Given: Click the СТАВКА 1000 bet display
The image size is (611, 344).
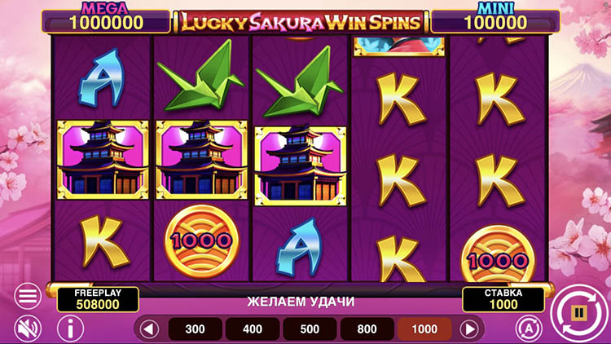Looking at the screenshot, I should [x=503, y=299].
